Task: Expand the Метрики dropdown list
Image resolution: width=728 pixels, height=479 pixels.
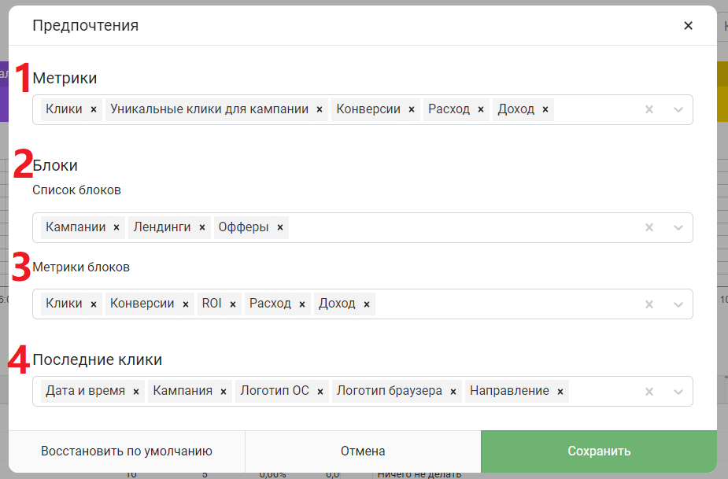Action: (x=678, y=109)
